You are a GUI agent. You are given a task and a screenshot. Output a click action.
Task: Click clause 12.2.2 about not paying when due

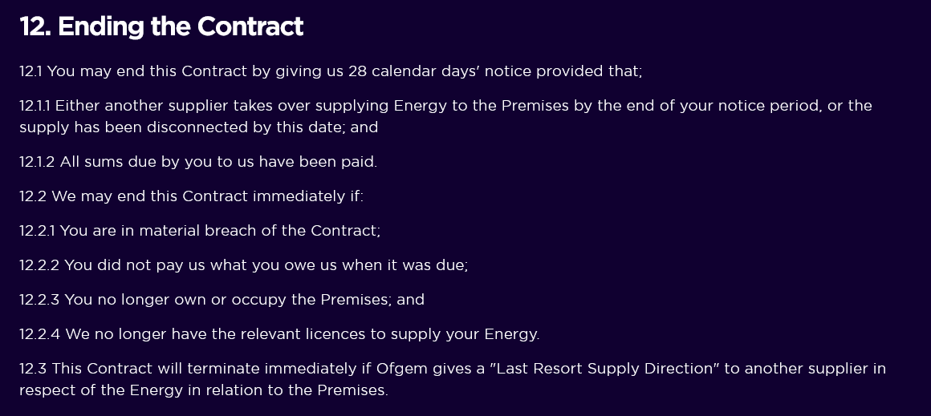243,265
